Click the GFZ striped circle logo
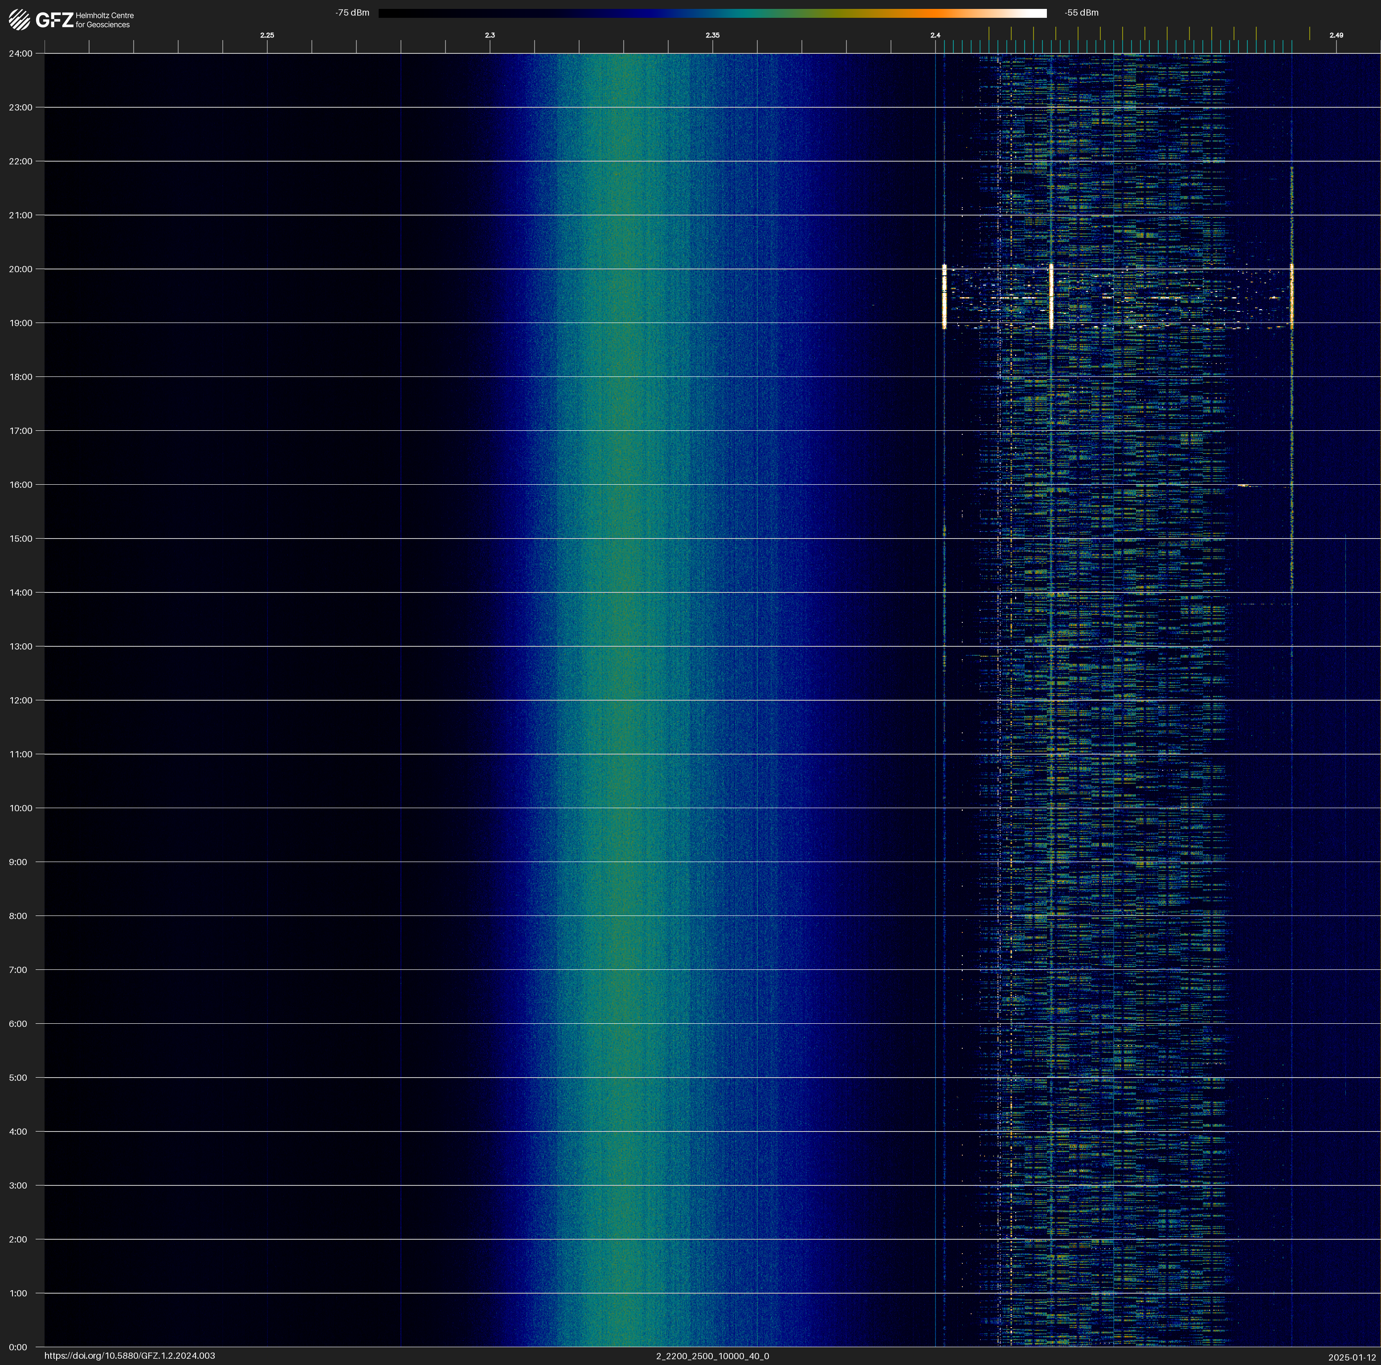The height and width of the screenshot is (1365, 1381). (19, 20)
